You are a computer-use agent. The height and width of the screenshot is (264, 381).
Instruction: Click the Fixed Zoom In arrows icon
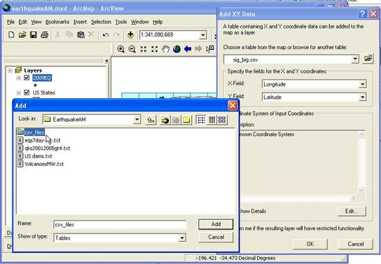pyautogui.click(x=143, y=49)
